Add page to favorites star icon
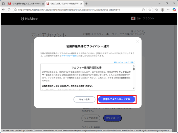 click(150, 10)
